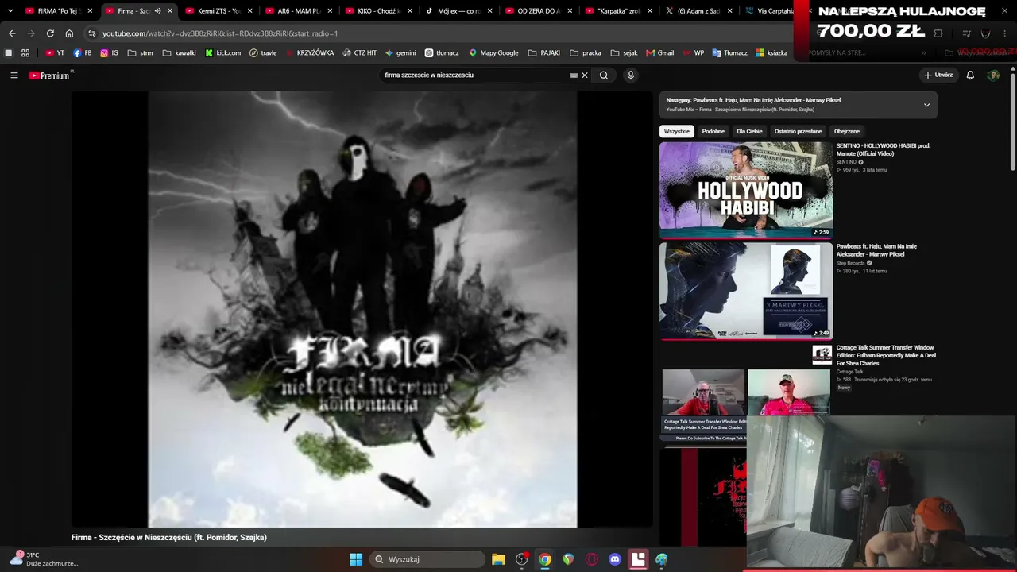This screenshot has height=572, width=1017.
Task: Open the CTZ HIT bookmark
Action: [360, 53]
